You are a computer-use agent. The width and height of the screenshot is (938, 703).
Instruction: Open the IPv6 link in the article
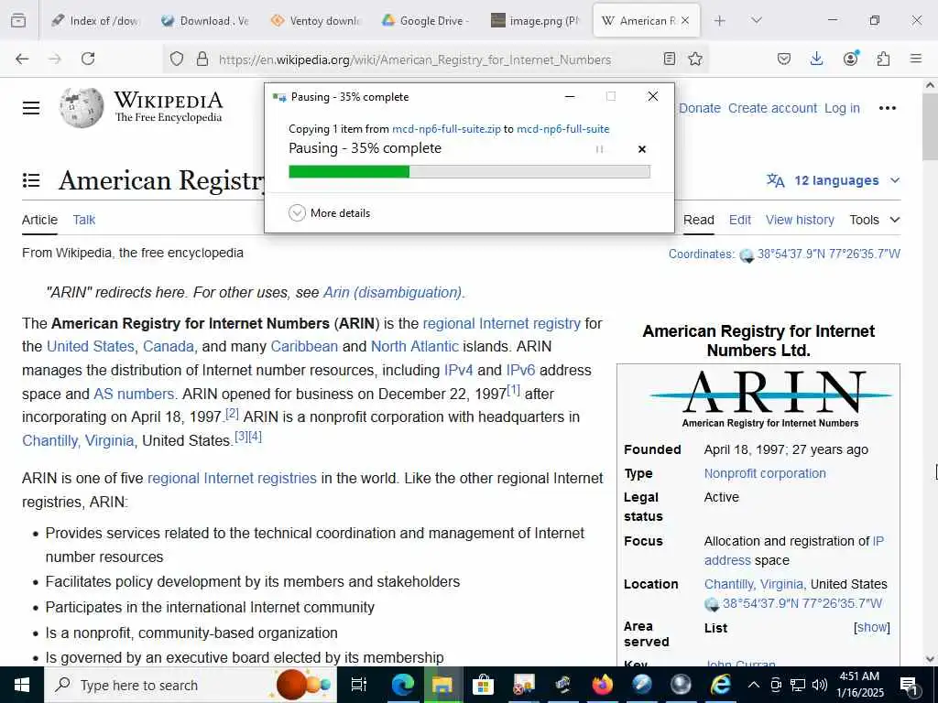click(520, 370)
